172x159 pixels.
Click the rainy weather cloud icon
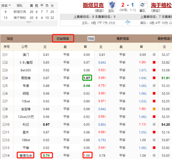[x=128, y=23]
